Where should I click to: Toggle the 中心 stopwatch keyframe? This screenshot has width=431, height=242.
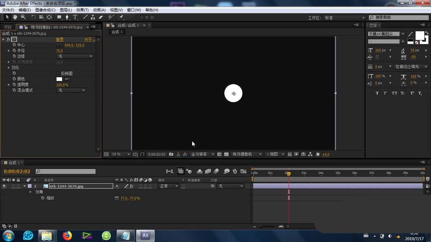tap(14, 45)
